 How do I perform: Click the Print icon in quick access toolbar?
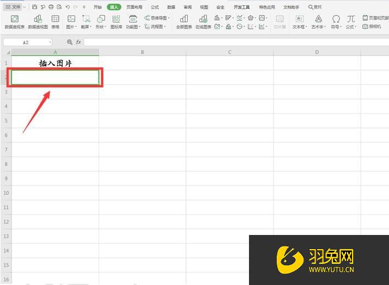coord(51,7)
